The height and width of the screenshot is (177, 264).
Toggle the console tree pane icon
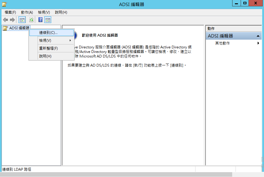22,20
